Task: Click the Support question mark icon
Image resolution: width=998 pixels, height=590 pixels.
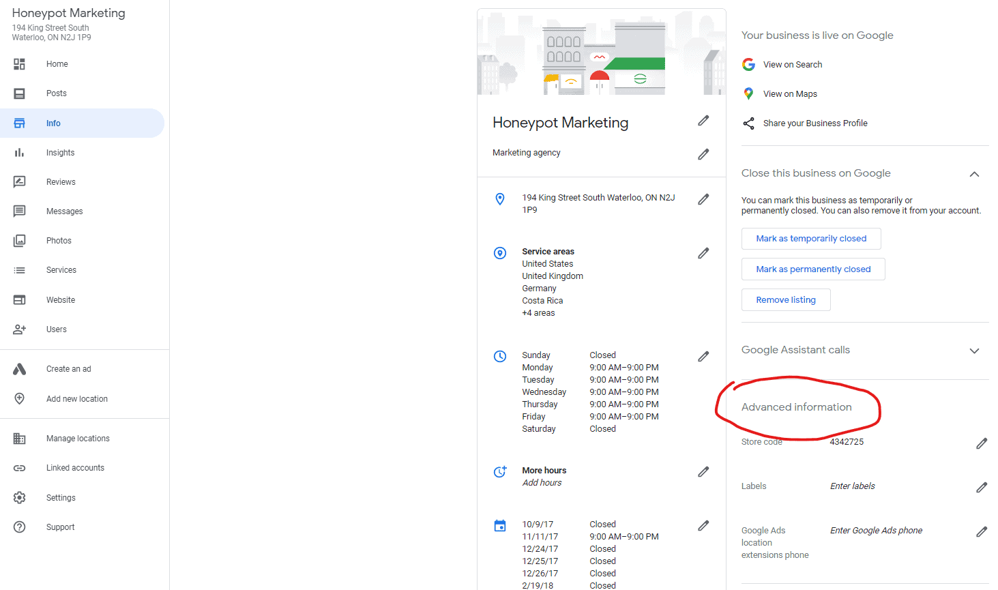Action: click(19, 527)
